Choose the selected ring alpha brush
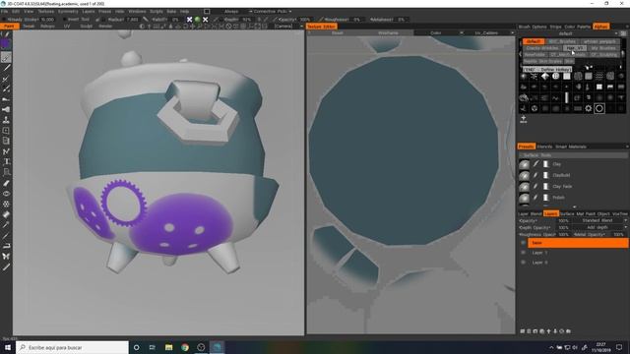 click(599, 108)
